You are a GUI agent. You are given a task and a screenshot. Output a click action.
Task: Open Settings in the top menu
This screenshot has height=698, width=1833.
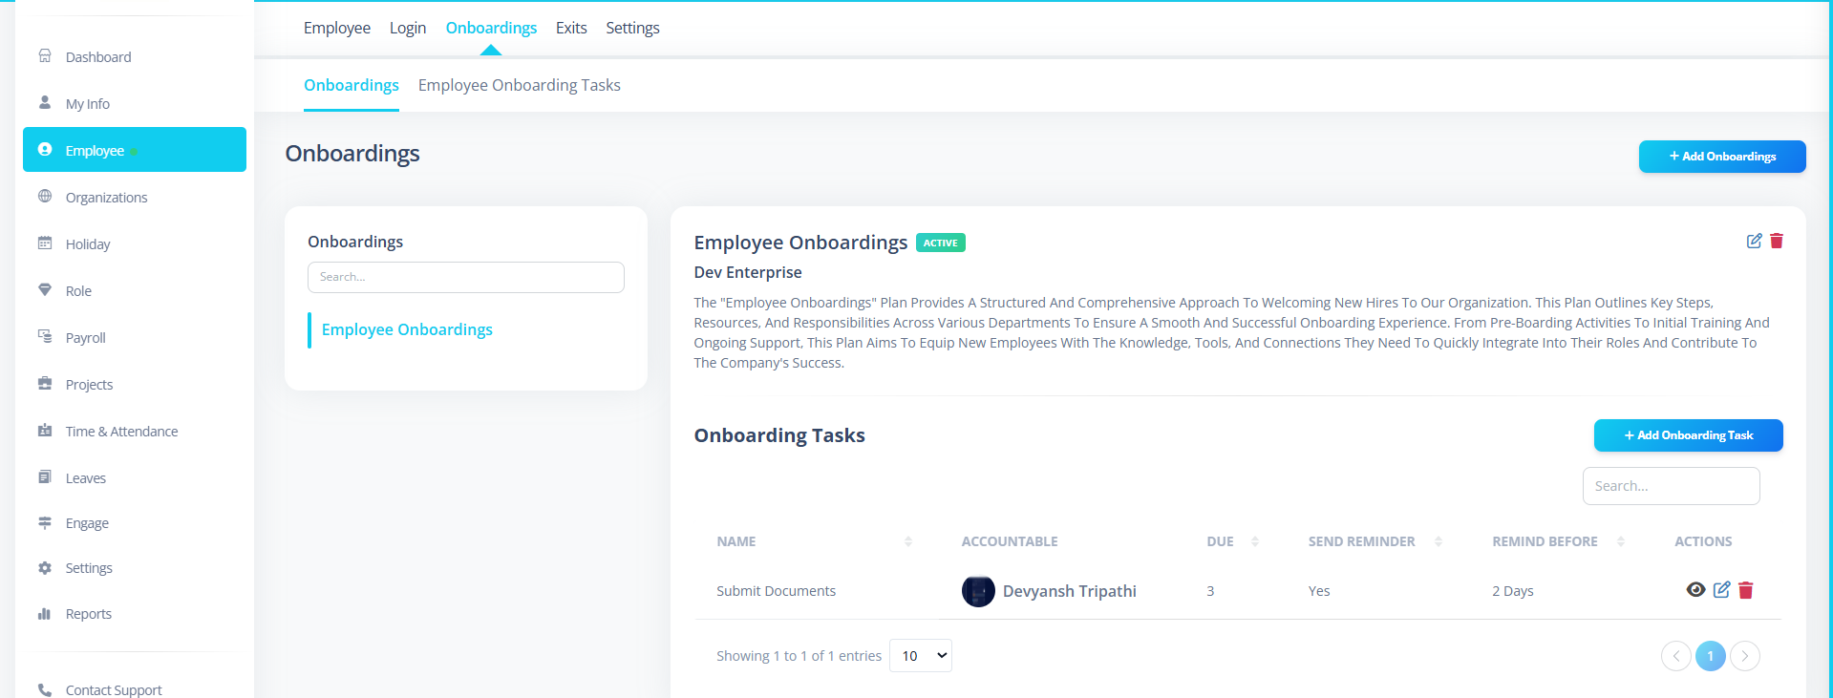pyautogui.click(x=632, y=28)
